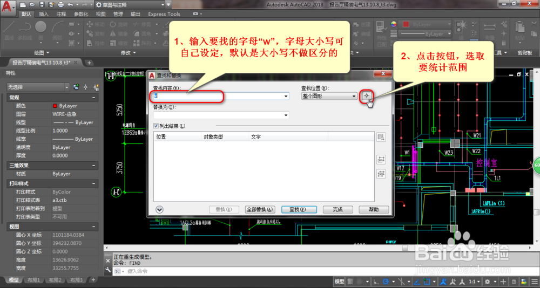Screen dimensions: 540x288
Task: Open the annotation scale 1:1 dropdown
Action: pos(475,282)
